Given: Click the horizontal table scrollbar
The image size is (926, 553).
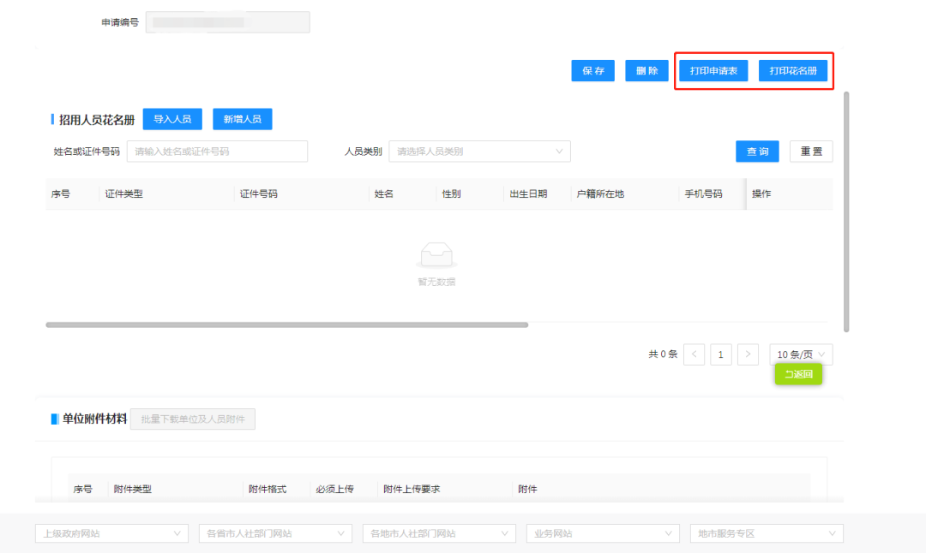Looking at the screenshot, I should [x=287, y=325].
